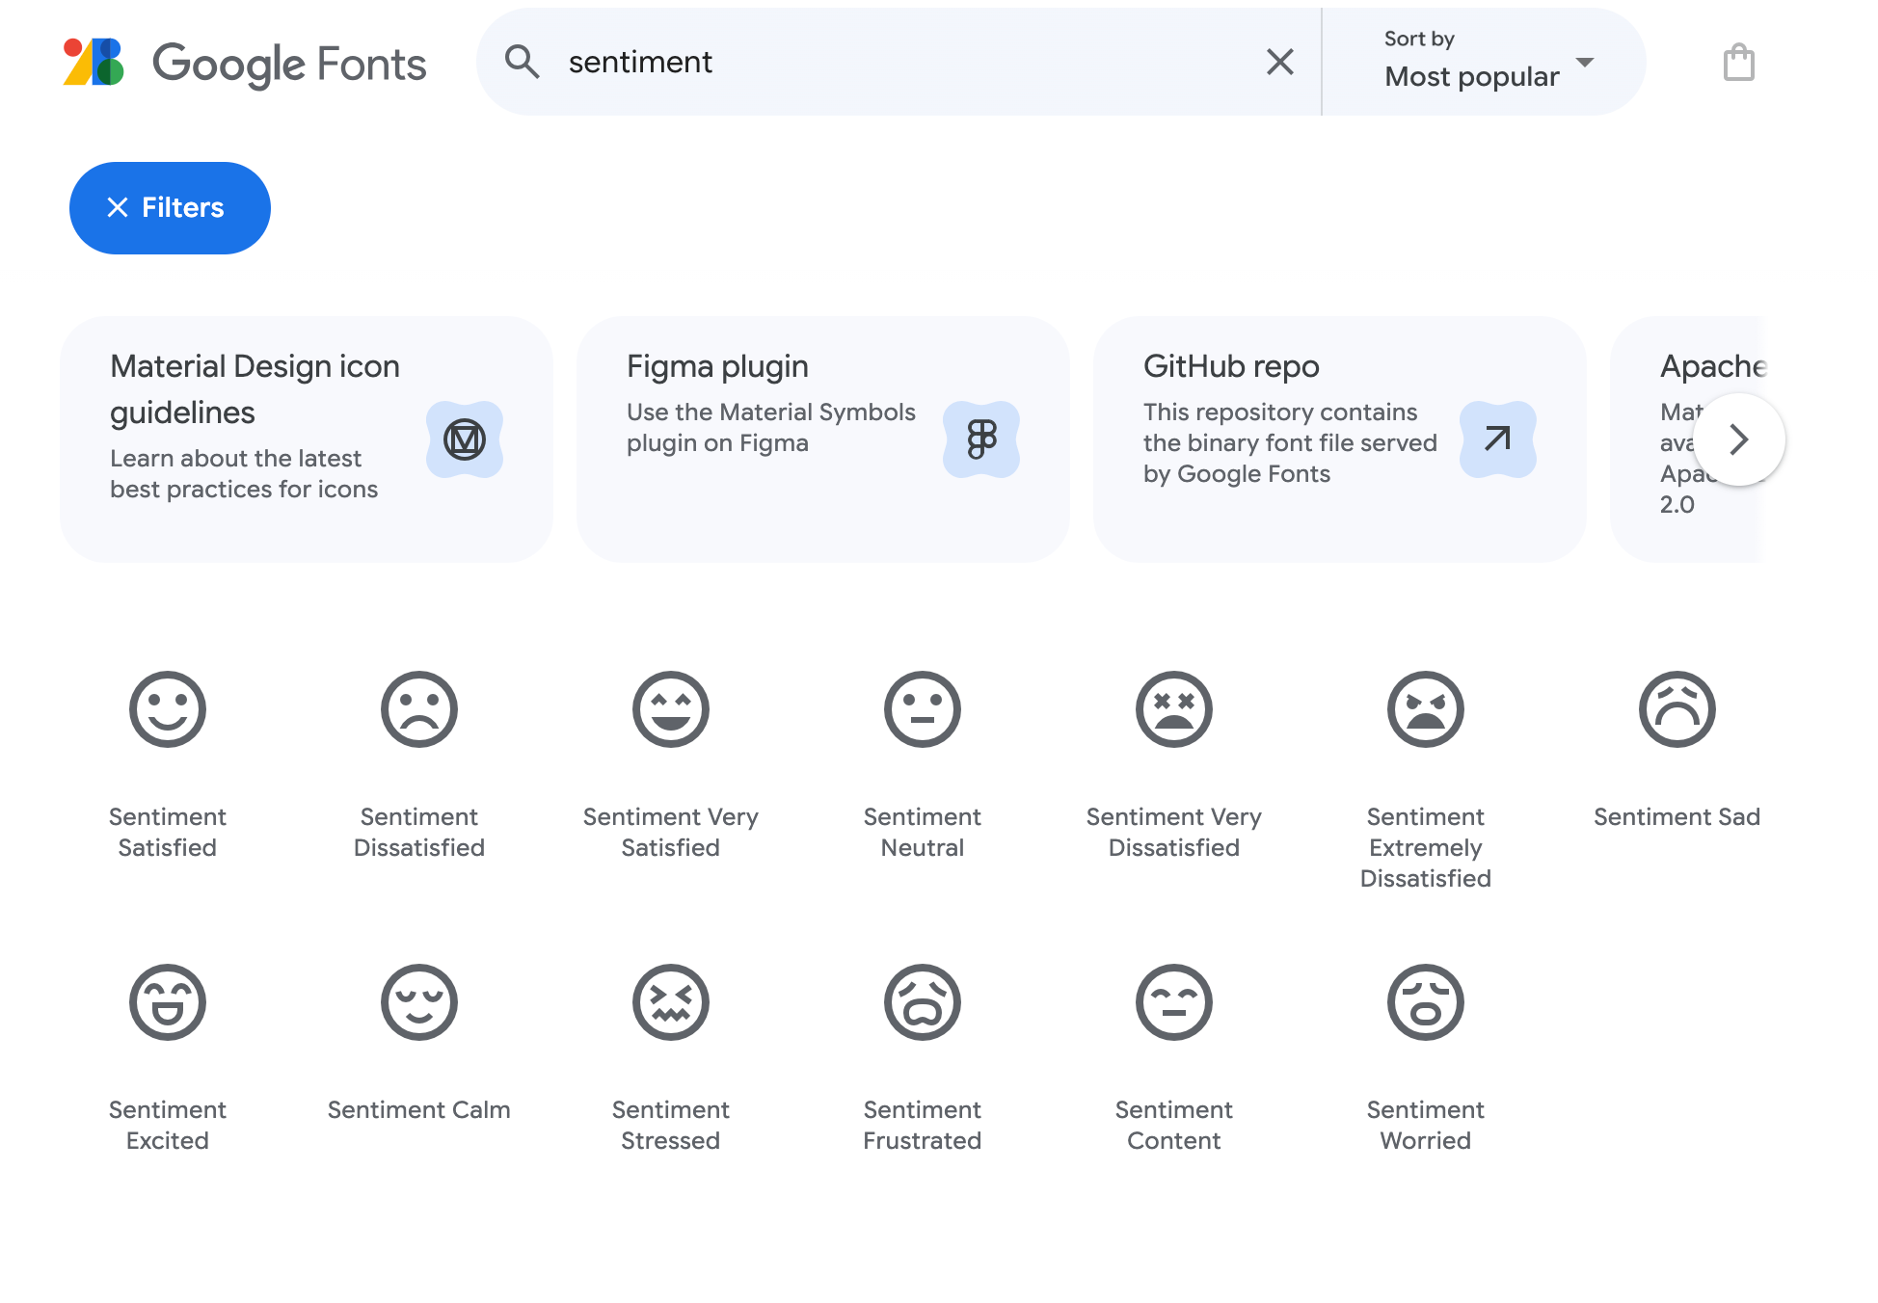Close the Filters panel button
Viewport: 1878px width, 1303px height.
click(x=170, y=208)
